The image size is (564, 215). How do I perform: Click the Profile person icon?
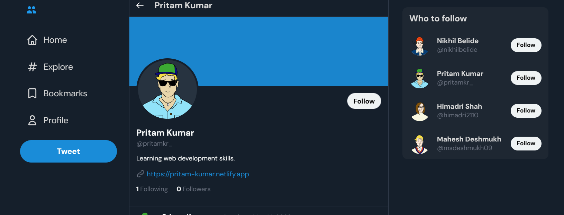32,120
